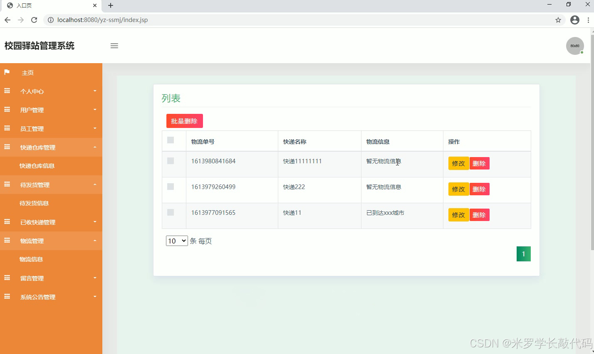Click 修改 for 快递222

[458, 189]
